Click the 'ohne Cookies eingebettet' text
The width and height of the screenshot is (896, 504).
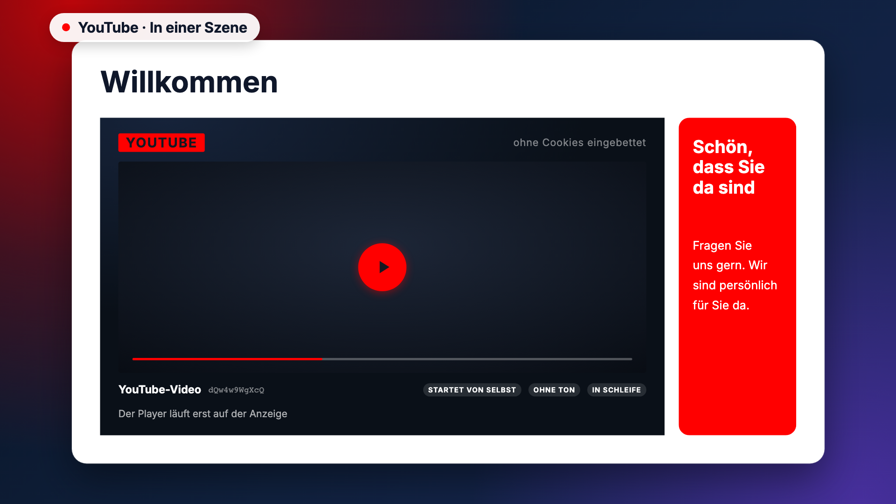click(580, 143)
